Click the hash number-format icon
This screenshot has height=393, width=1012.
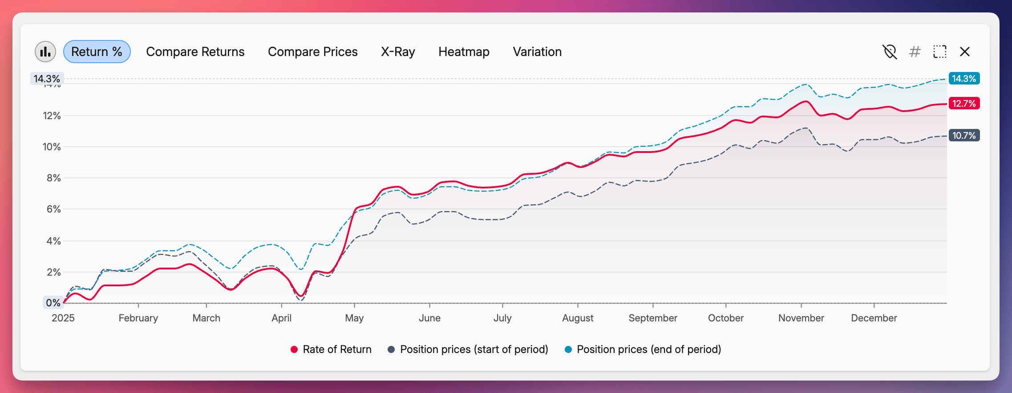[915, 52]
